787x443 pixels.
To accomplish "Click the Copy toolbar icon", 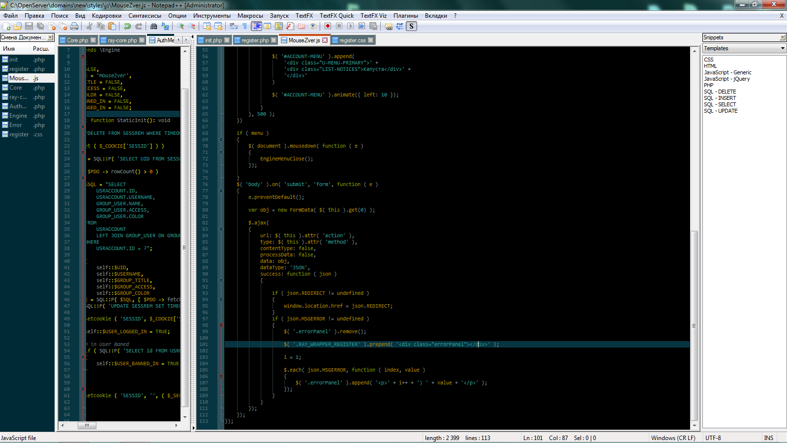I will [x=101, y=26].
